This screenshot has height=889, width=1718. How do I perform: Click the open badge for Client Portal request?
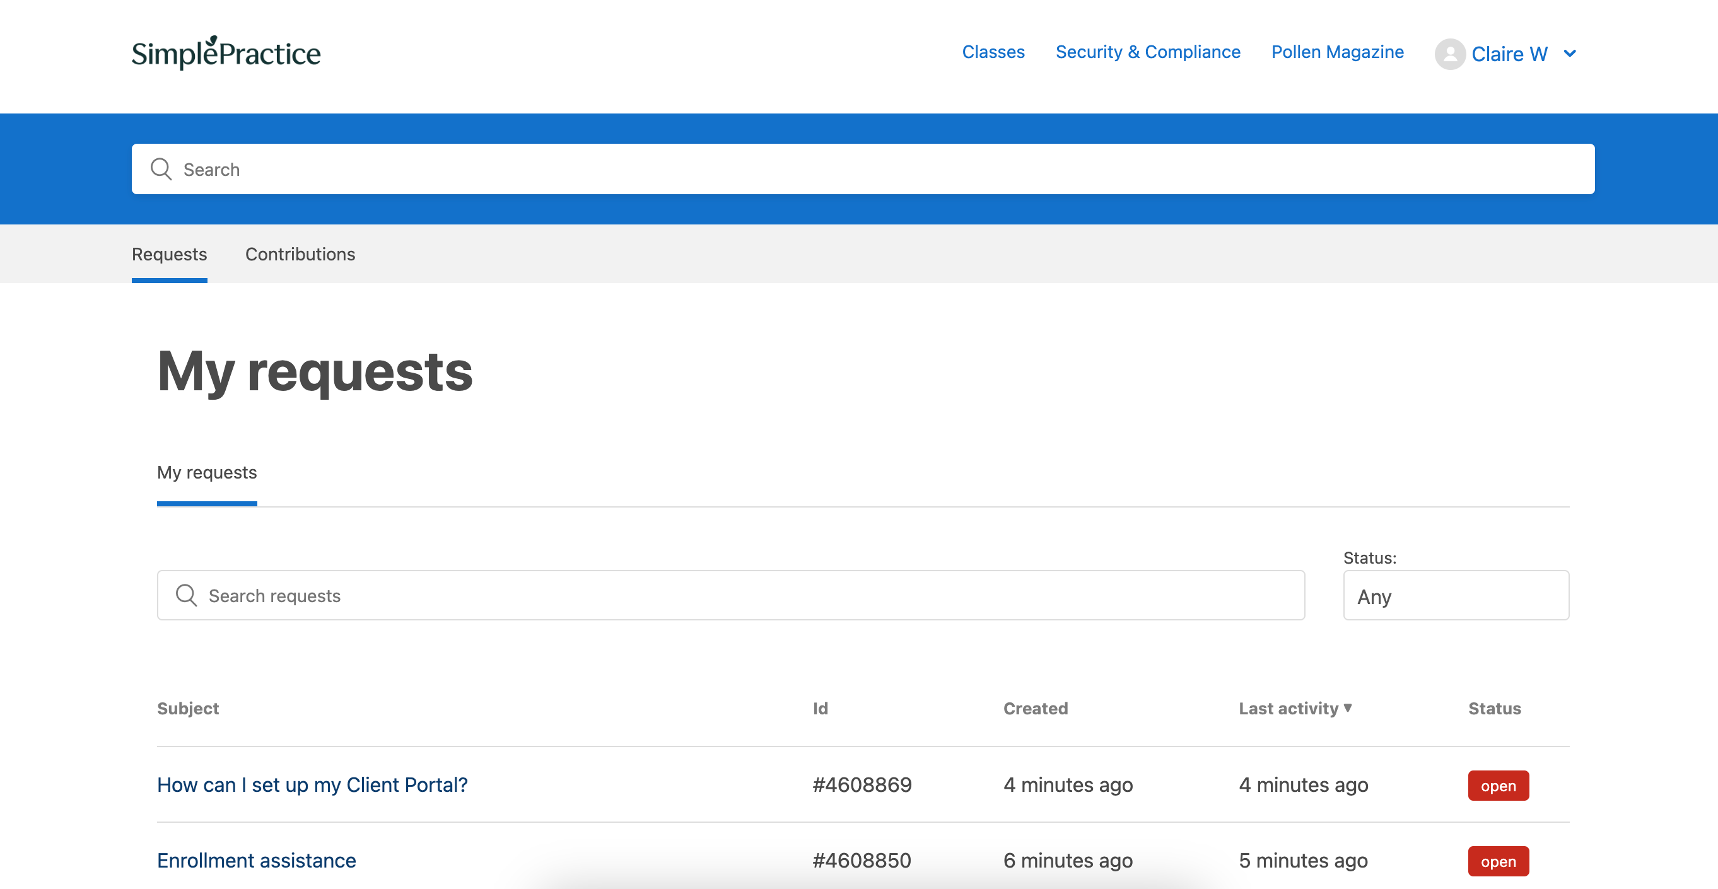pyautogui.click(x=1498, y=786)
